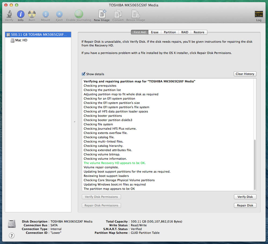Click the Clear History button
Viewport: 268px width, 244px height.
[245, 74]
